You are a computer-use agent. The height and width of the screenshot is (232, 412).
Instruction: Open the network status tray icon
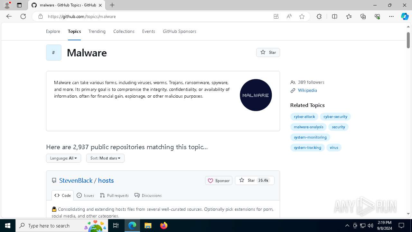tap(363, 226)
